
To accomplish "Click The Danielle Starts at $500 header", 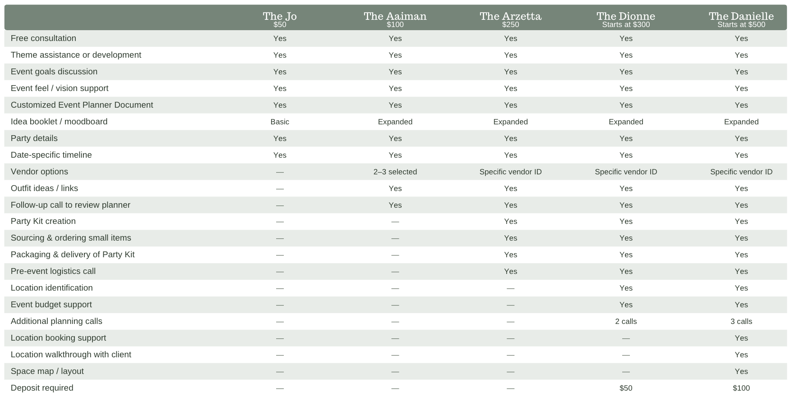I will (741, 19).
